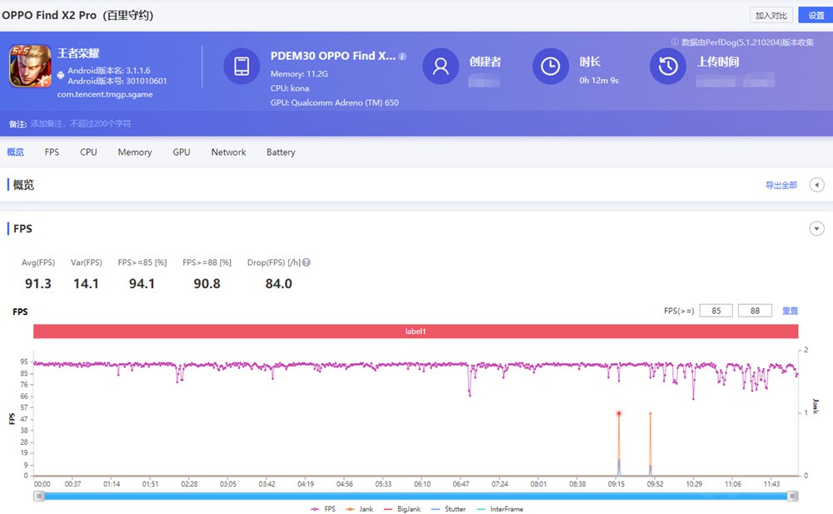Click the Memory: 11.2G text
This screenshot has height=514, width=833.
coord(299,74)
